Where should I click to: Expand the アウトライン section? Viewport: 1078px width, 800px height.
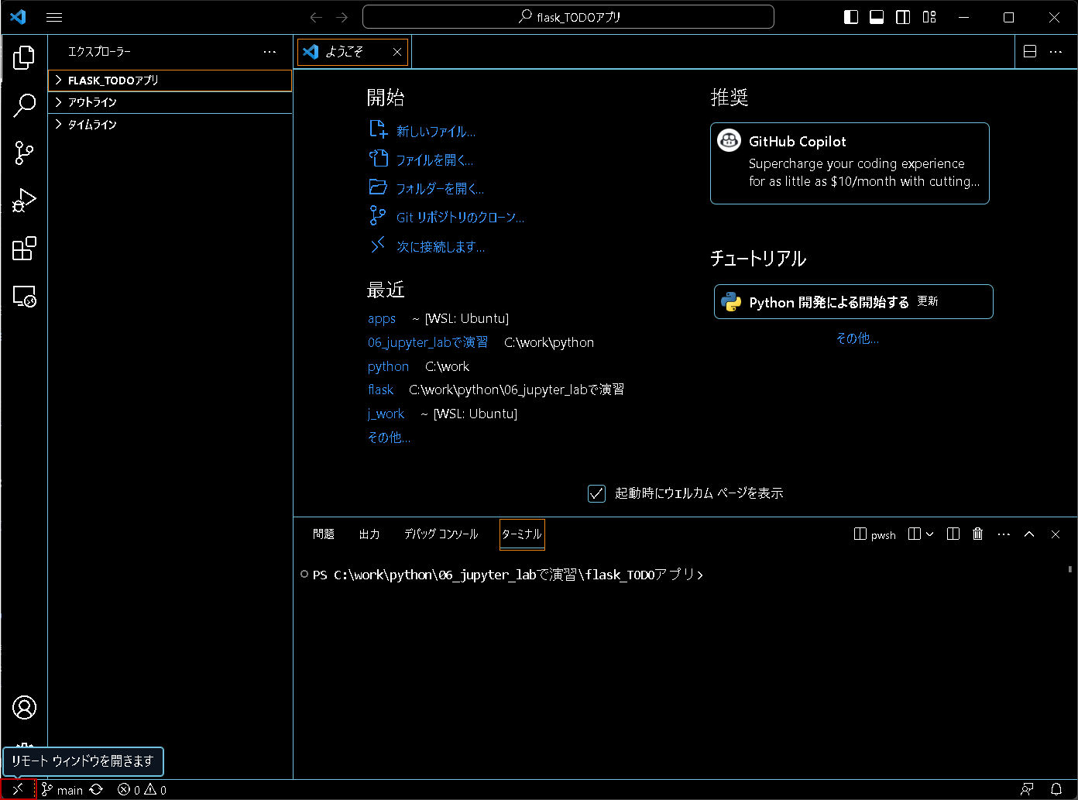tap(170, 102)
